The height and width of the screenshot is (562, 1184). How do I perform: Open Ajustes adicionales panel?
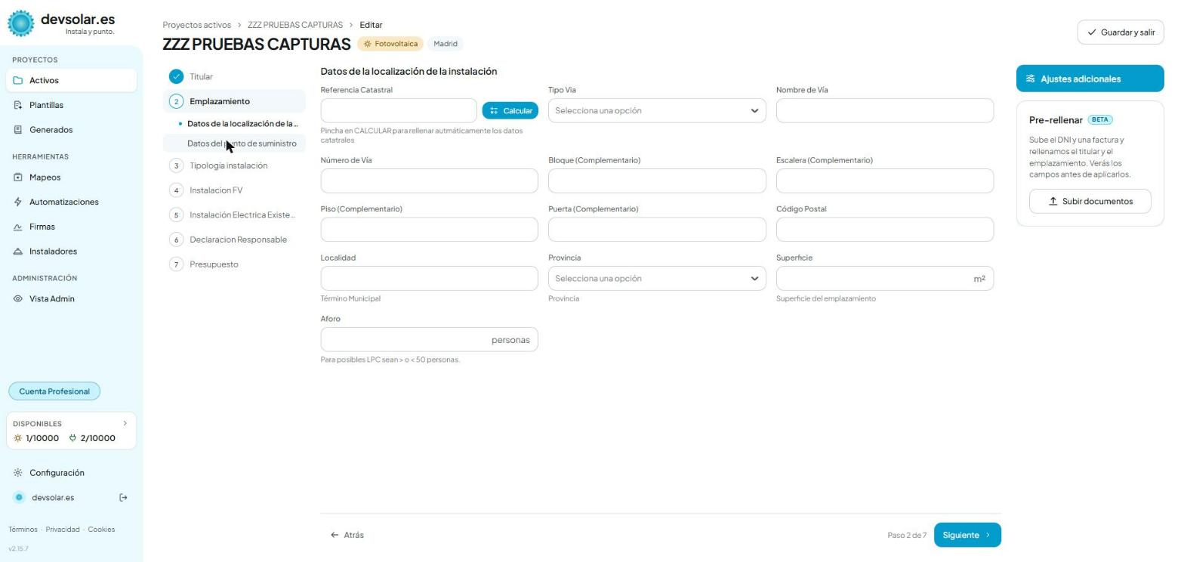pos(1090,79)
